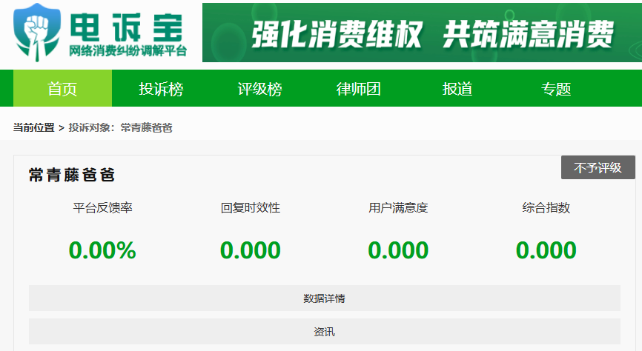This screenshot has width=642, height=351.
Task: Click the 当前位置 breadcrumb label
Action: point(33,127)
